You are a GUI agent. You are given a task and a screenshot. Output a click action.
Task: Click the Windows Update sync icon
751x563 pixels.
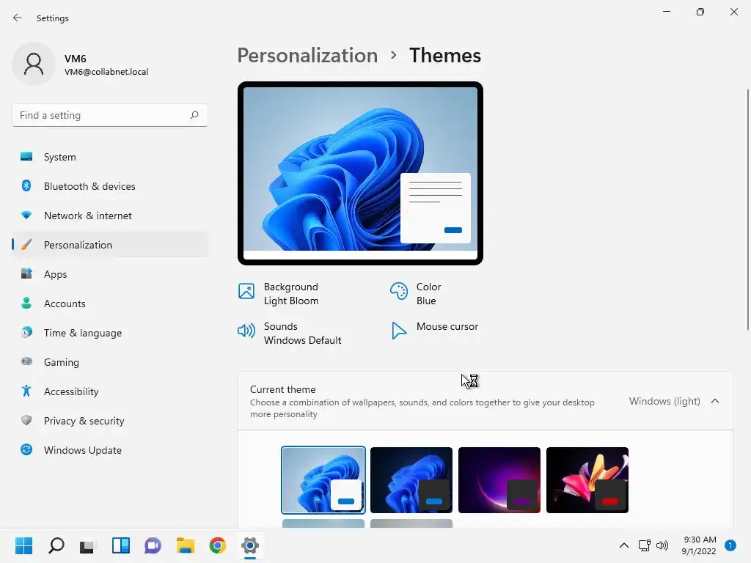pyautogui.click(x=26, y=449)
